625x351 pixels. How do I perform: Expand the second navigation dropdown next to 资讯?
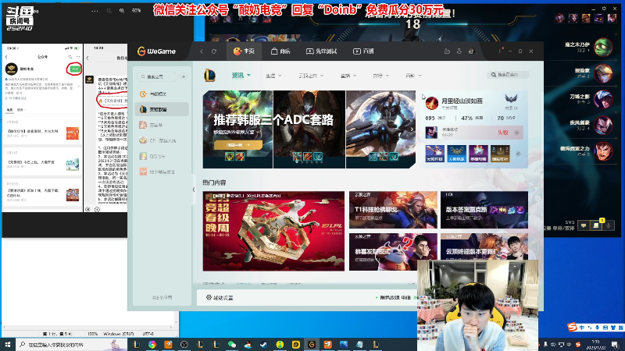273,76
